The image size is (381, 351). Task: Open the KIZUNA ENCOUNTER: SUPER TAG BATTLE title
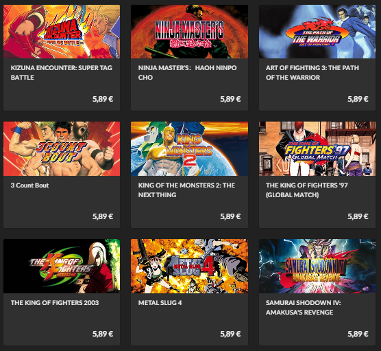[x=61, y=73]
